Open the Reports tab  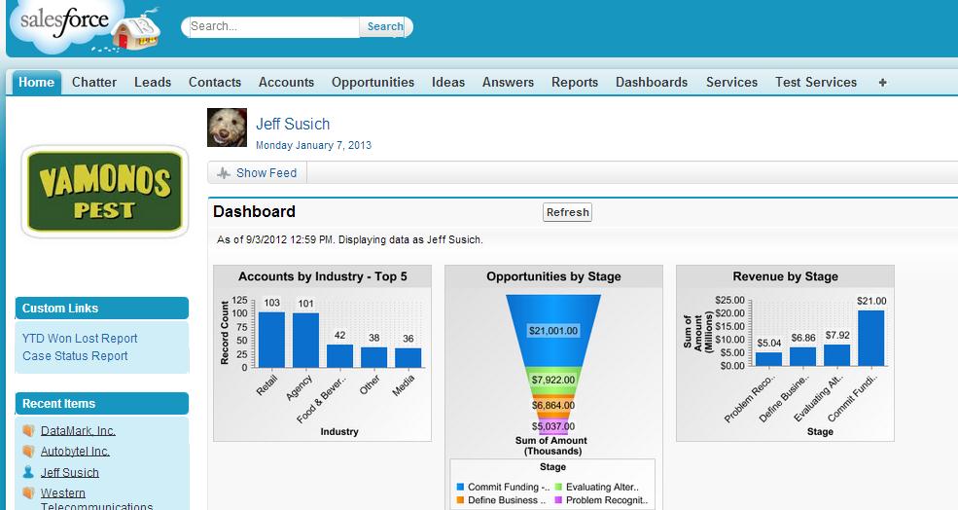point(574,83)
